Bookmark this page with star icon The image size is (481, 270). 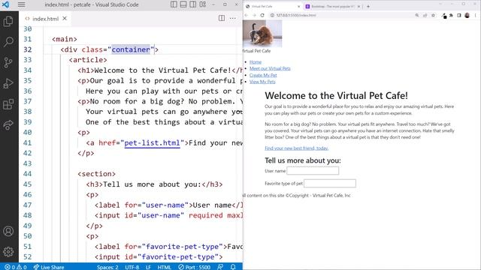coord(433,15)
